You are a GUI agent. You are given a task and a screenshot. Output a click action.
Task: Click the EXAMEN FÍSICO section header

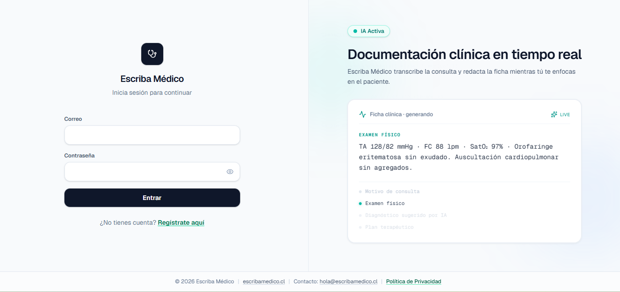(x=379, y=135)
